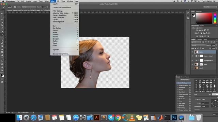This screenshot has height=122, width=218.
Task: Add a Levels adjustment
Action: (200, 30)
